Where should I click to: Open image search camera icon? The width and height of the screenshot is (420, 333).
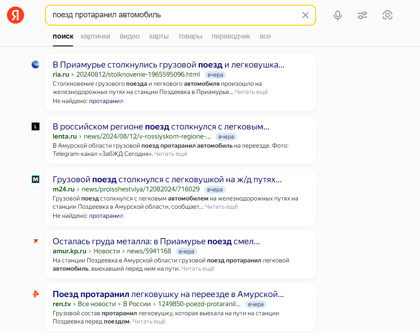pyautogui.click(x=387, y=15)
